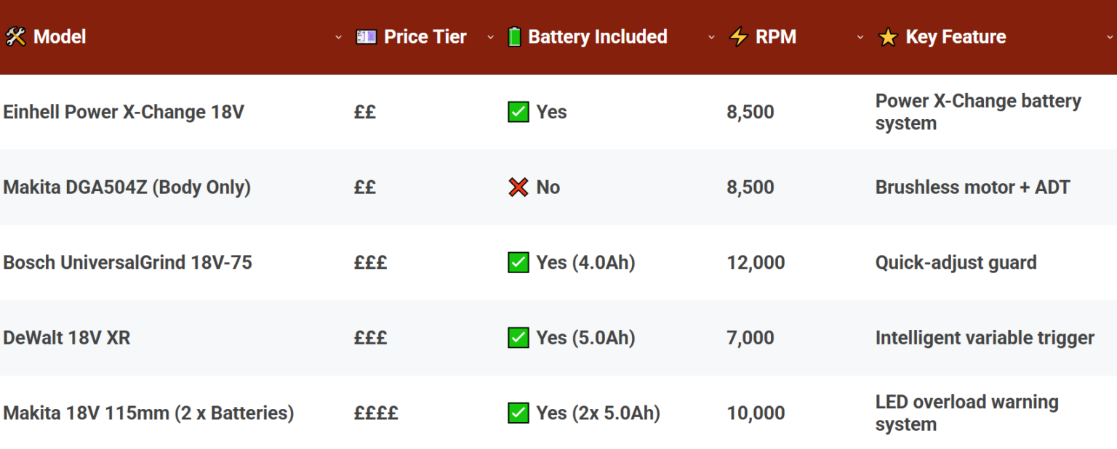Expand the Battery Included column dropdown
Screen dimensions: 1117x449
pyautogui.click(x=711, y=37)
